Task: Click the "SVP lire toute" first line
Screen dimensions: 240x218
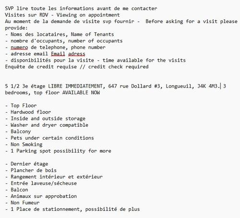Action: pyautogui.click(x=81, y=8)
